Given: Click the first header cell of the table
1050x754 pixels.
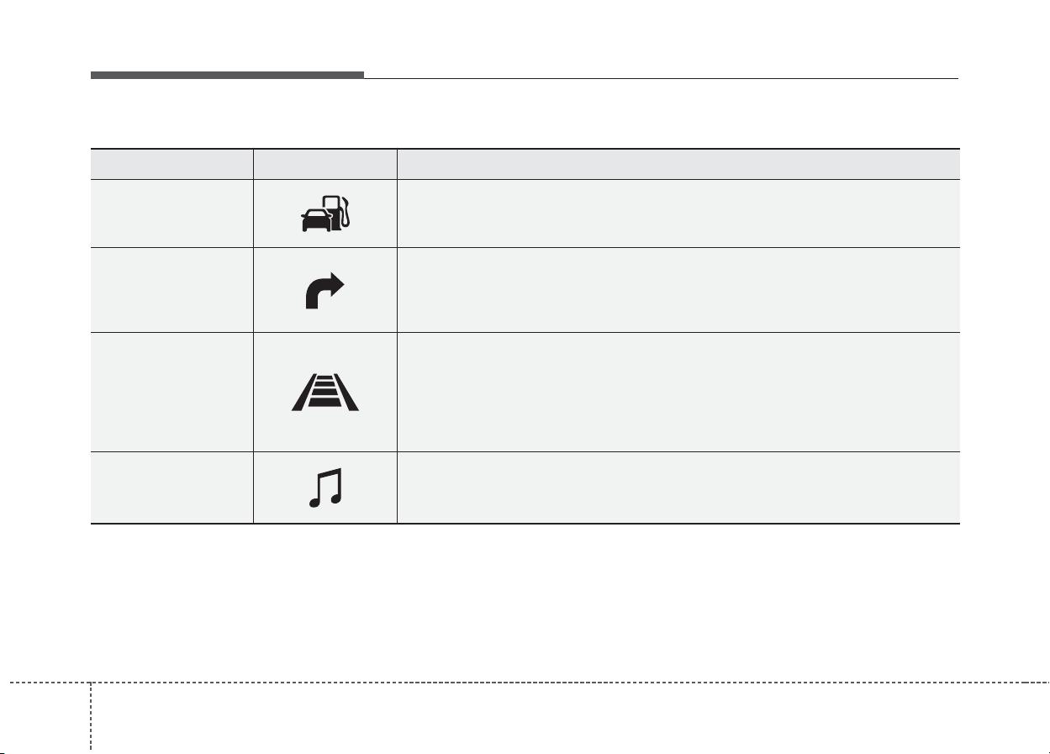Looking at the screenshot, I should pyautogui.click(x=172, y=164).
